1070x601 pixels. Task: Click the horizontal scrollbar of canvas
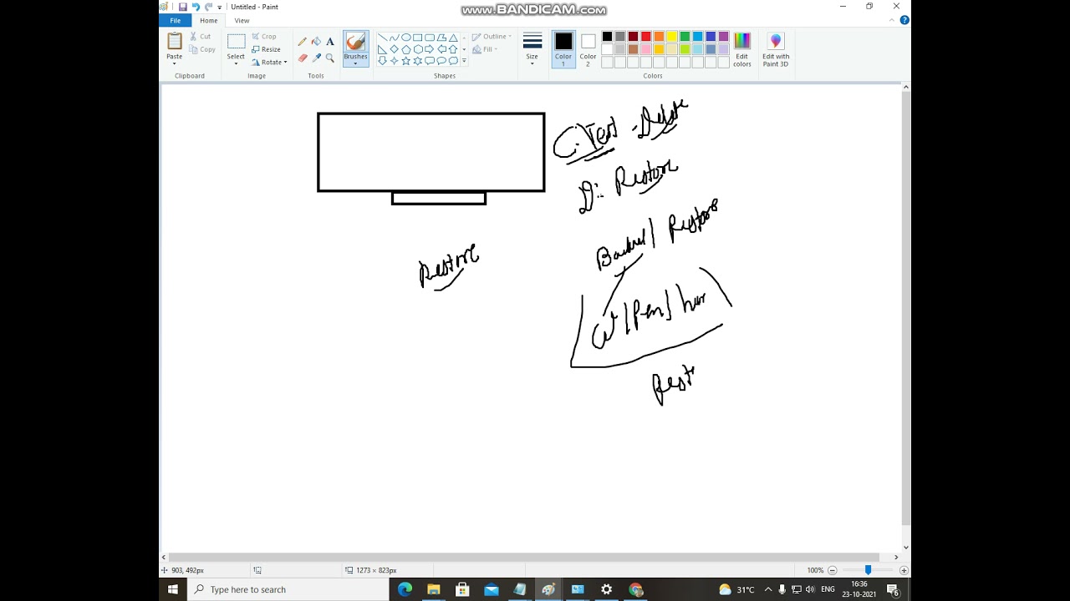pyautogui.click(x=523, y=557)
